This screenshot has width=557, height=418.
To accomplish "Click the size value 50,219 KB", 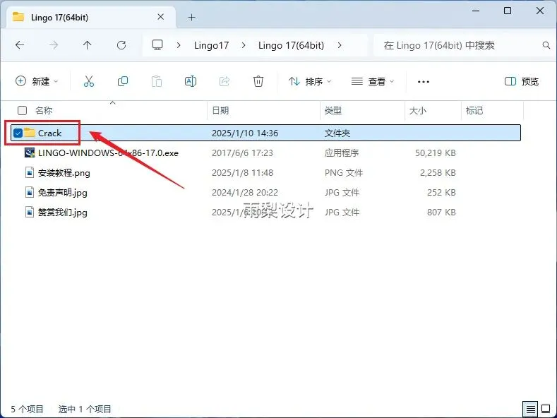I will tap(435, 153).
